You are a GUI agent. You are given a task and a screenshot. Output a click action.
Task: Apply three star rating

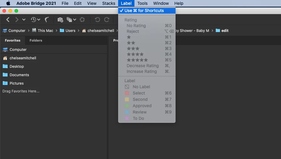point(147,48)
